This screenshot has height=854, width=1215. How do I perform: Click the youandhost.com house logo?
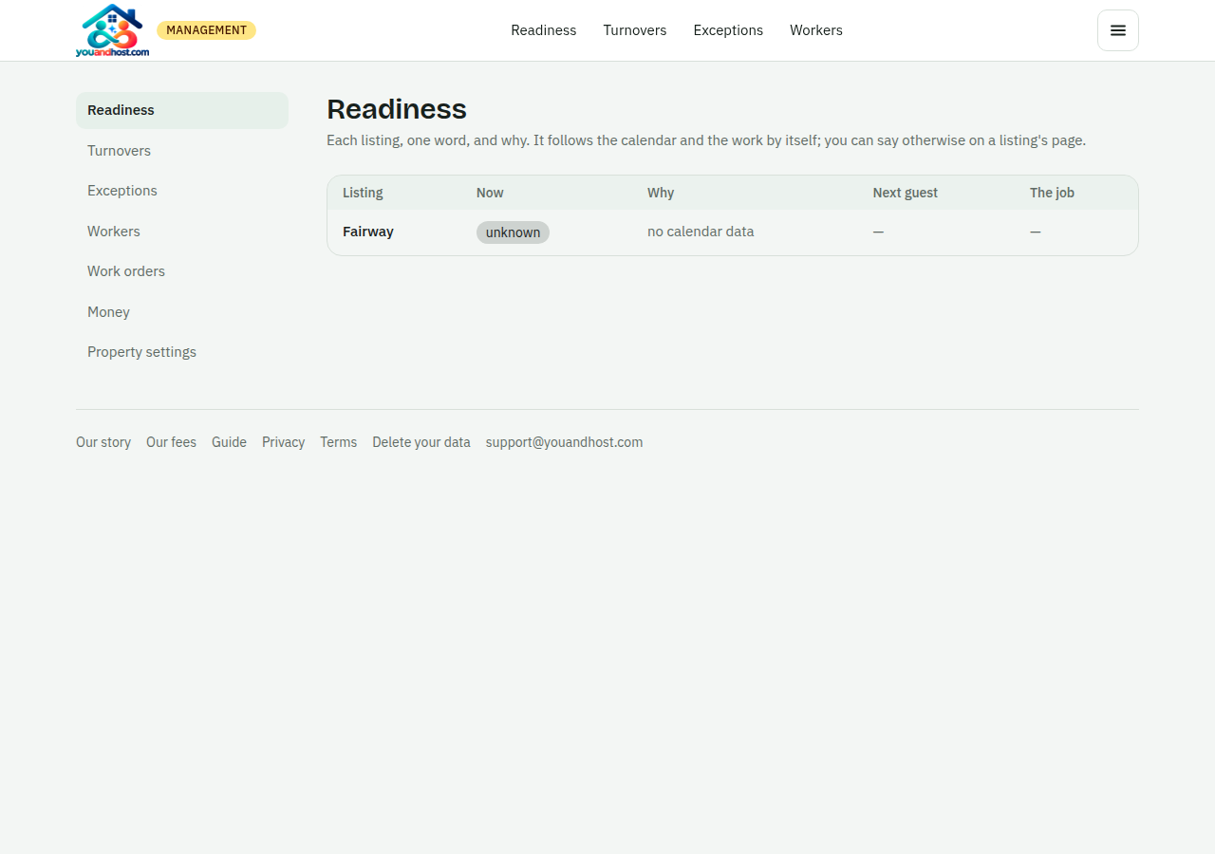(112, 30)
